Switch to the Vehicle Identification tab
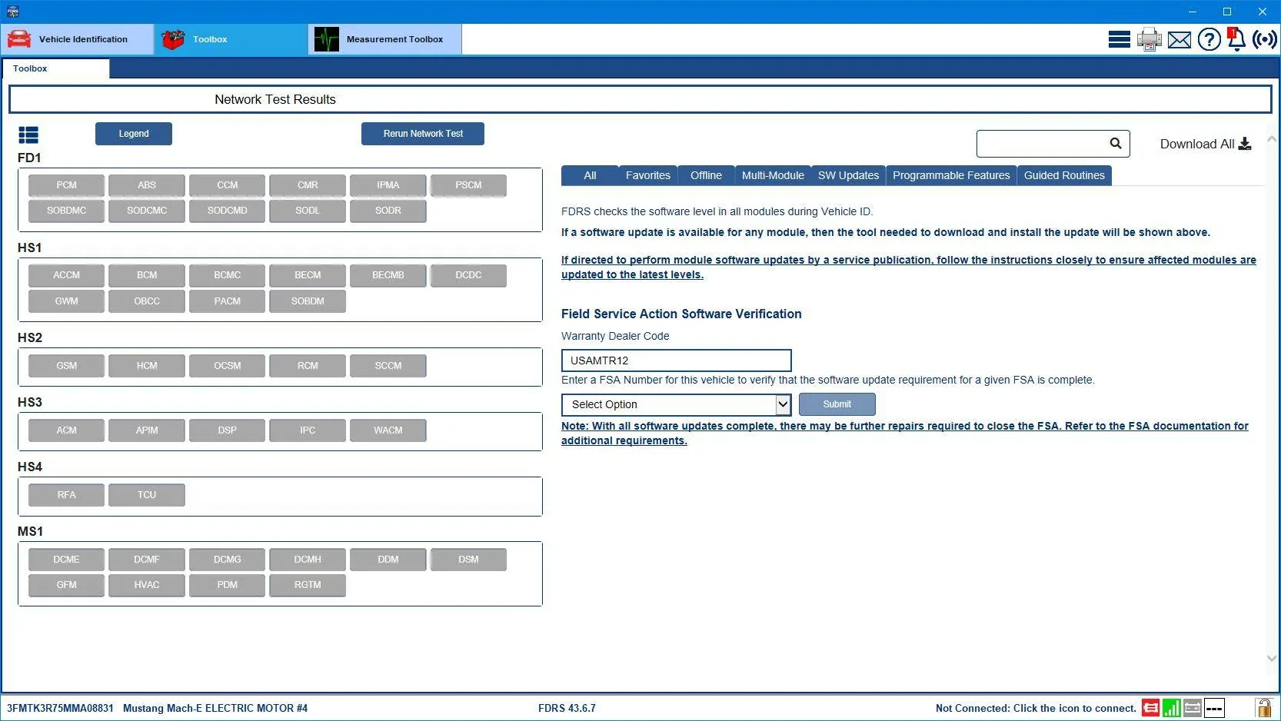Screen dimensions: 1281x721 click(x=78, y=39)
